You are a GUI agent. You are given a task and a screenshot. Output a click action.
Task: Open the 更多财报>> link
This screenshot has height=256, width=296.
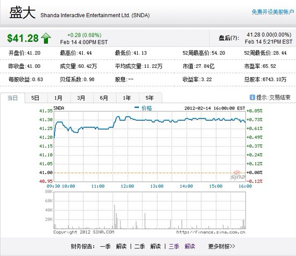[x=222, y=246]
